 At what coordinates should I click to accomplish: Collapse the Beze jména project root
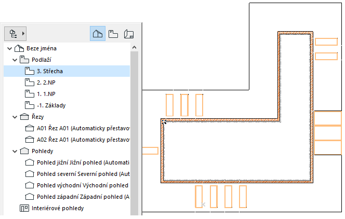coord(9,48)
